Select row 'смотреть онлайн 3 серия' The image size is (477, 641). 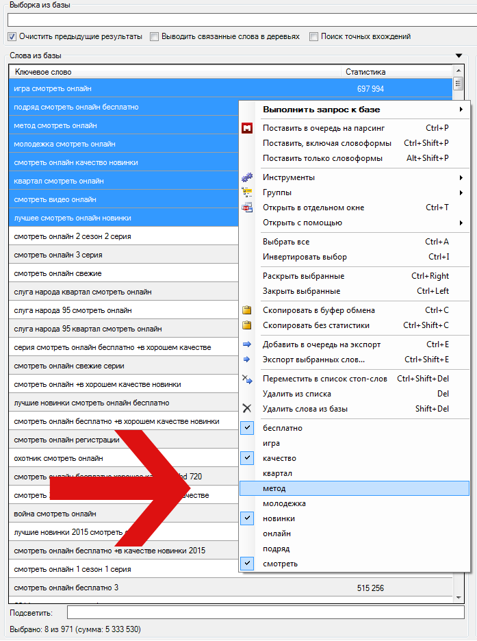click(124, 255)
